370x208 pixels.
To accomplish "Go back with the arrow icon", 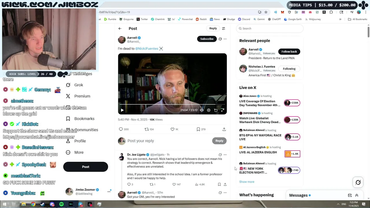I will [x=120, y=28].
